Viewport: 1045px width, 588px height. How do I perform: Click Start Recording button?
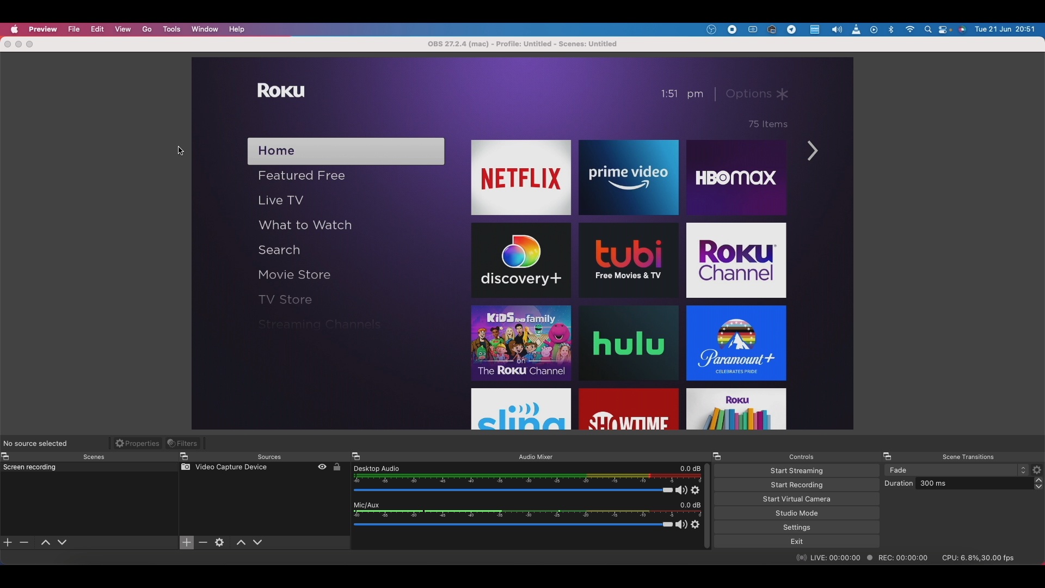[x=797, y=485]
